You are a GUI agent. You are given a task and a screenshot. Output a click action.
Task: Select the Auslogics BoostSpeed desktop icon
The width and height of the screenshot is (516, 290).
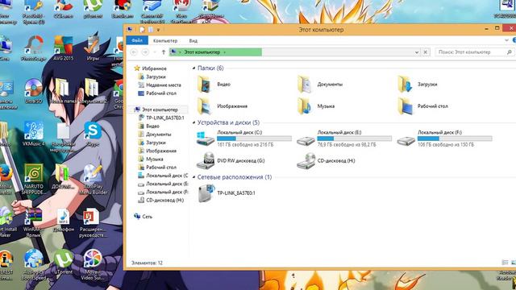click(x=33, y=265)
